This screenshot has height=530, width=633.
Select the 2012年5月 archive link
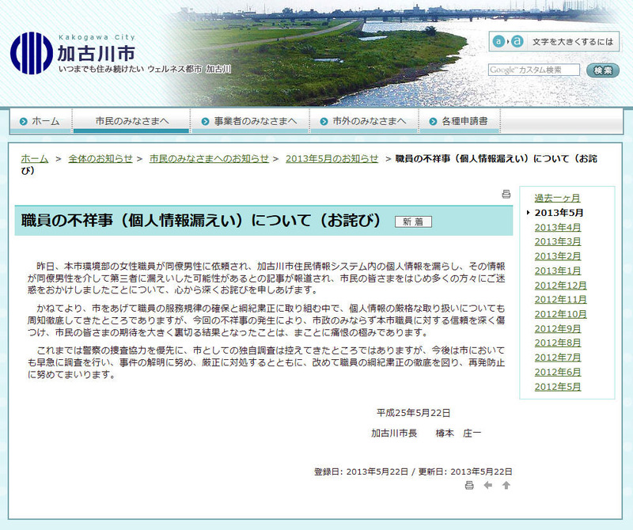(x=558, y=387)
